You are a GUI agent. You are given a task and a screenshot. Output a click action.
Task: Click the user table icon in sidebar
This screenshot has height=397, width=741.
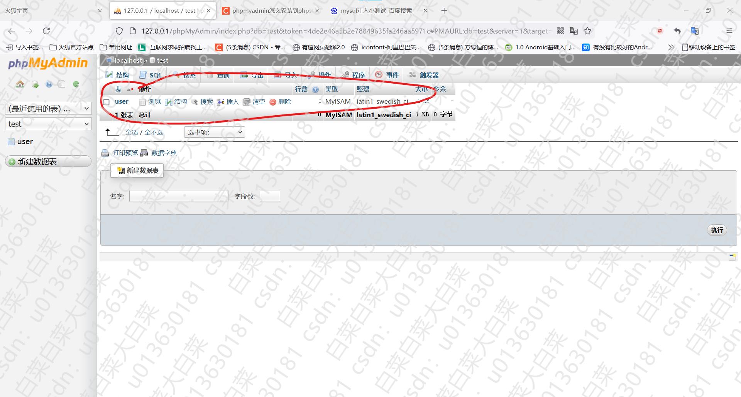11,142
